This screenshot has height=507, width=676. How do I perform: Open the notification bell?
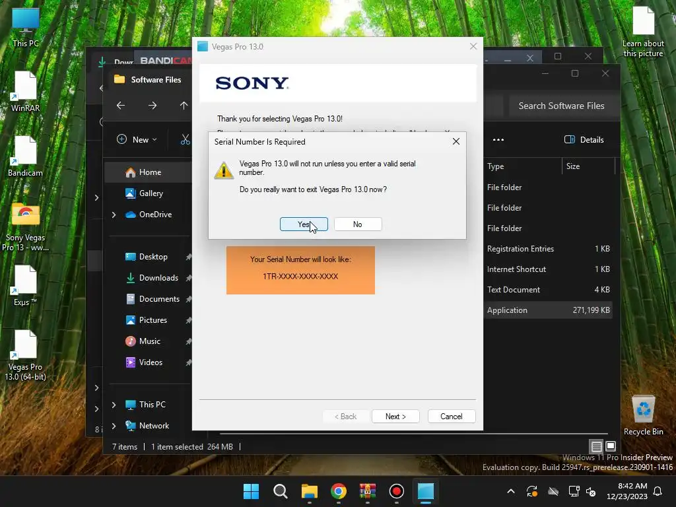click(658, 491)
